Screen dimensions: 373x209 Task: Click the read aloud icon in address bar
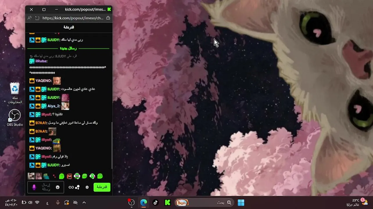tap(29, 18)
